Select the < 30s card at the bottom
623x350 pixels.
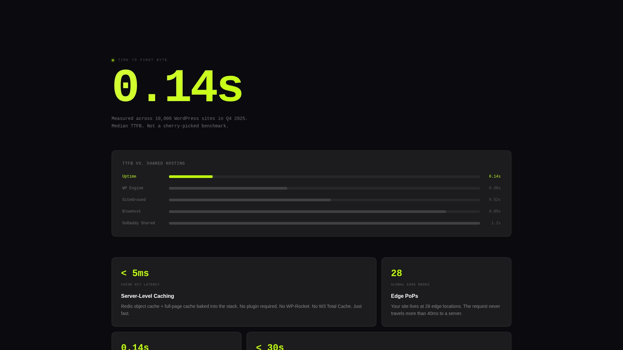270,346
